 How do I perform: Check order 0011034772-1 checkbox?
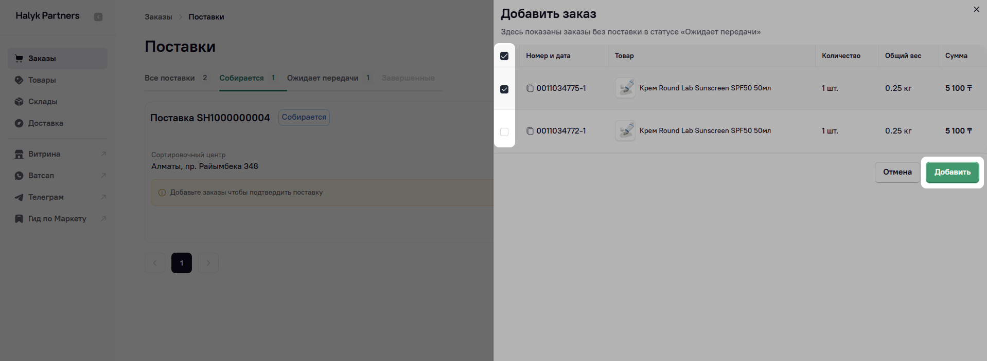tap(504, 132)
